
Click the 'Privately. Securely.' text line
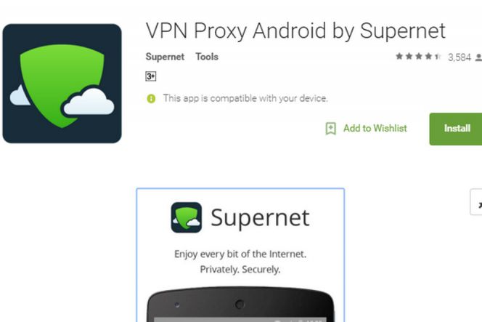(x=240, y=270)
